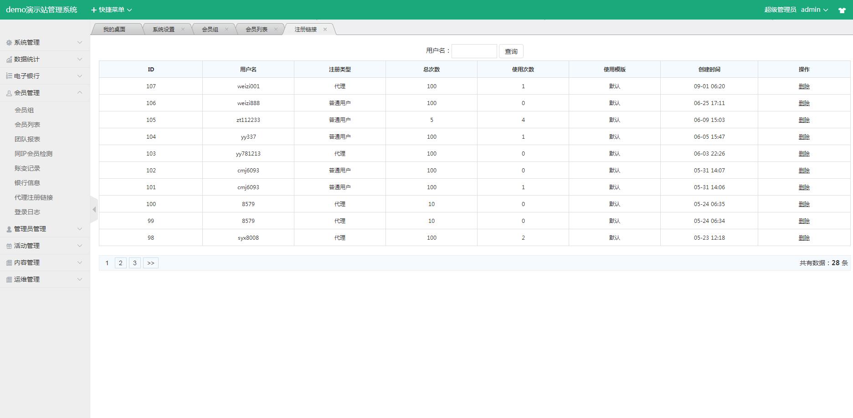Collapse the sidebar with the arrow handle

(x=94, y=210)
